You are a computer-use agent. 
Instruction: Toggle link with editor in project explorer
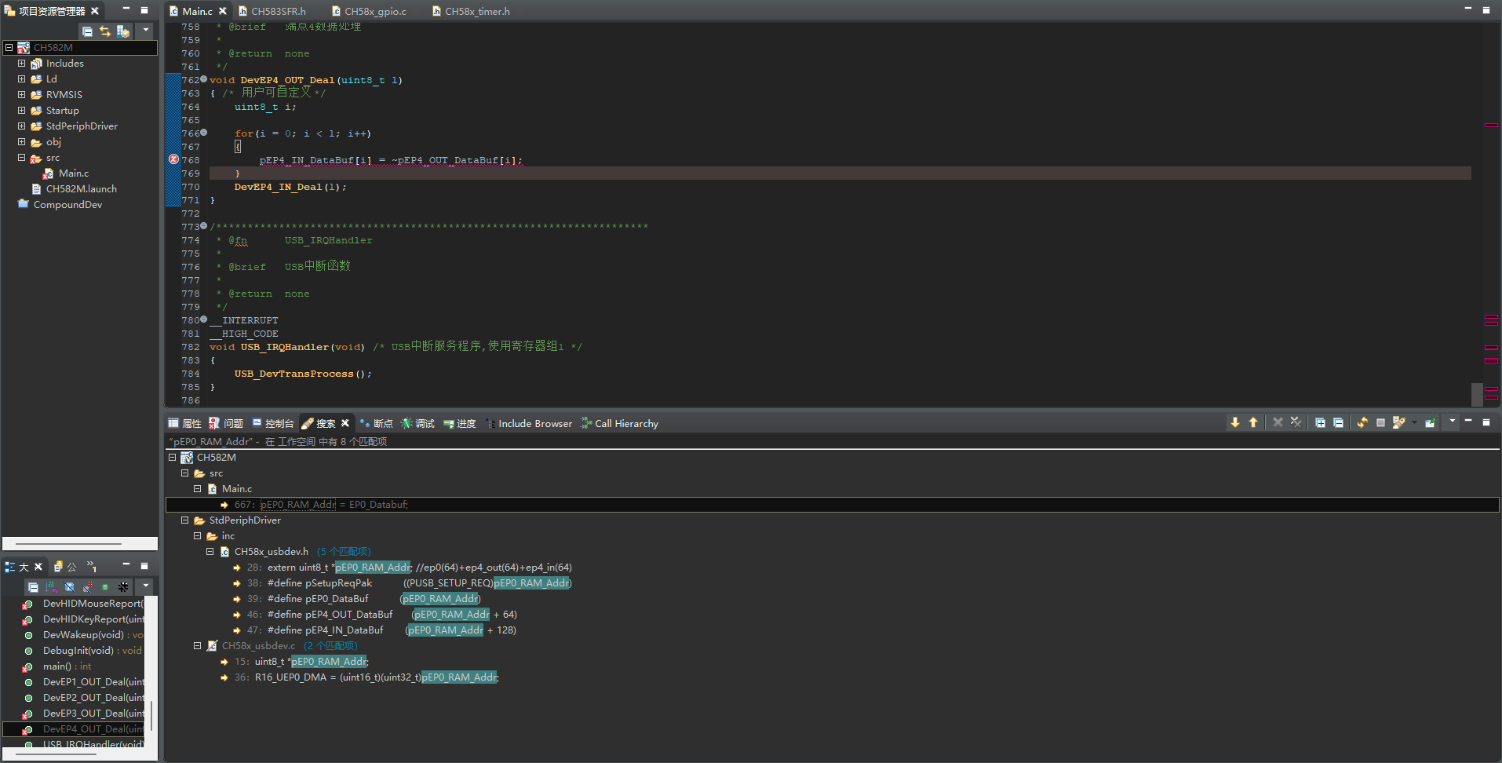pyautogui.click(x=105, y=31)
